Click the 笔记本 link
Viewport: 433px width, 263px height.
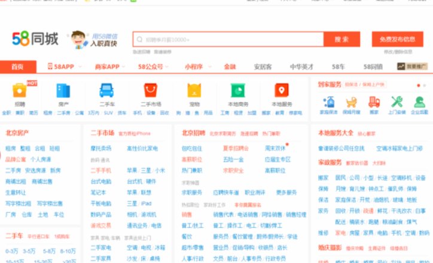tap(98, 193)
